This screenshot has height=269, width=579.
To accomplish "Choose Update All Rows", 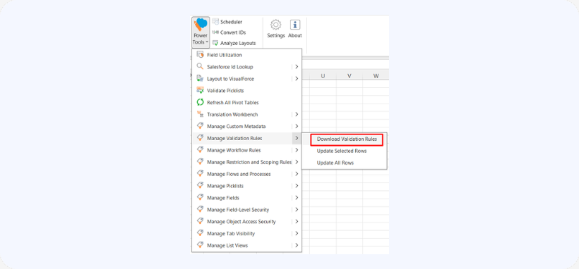I will [335, 163].
